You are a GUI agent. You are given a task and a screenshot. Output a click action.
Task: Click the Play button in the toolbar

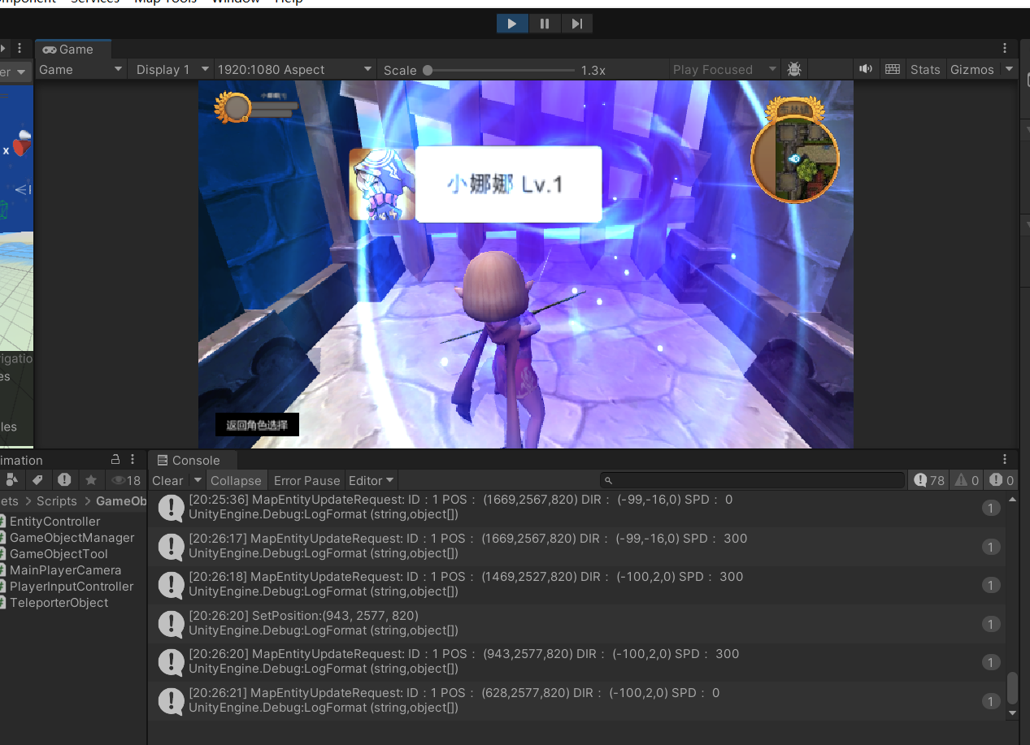[x=512, y=24]
